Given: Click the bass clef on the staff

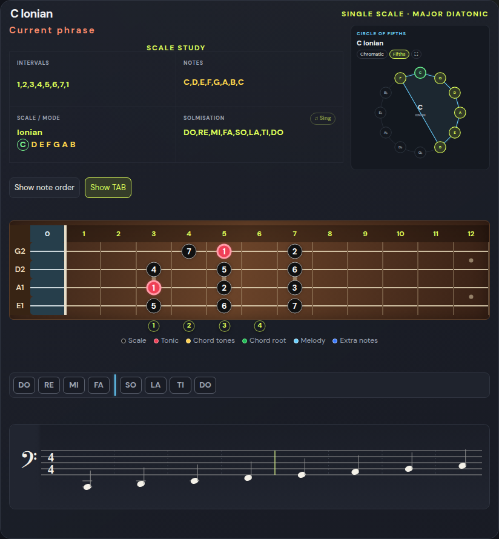Looking at the screenshot, I should [29, 460].
